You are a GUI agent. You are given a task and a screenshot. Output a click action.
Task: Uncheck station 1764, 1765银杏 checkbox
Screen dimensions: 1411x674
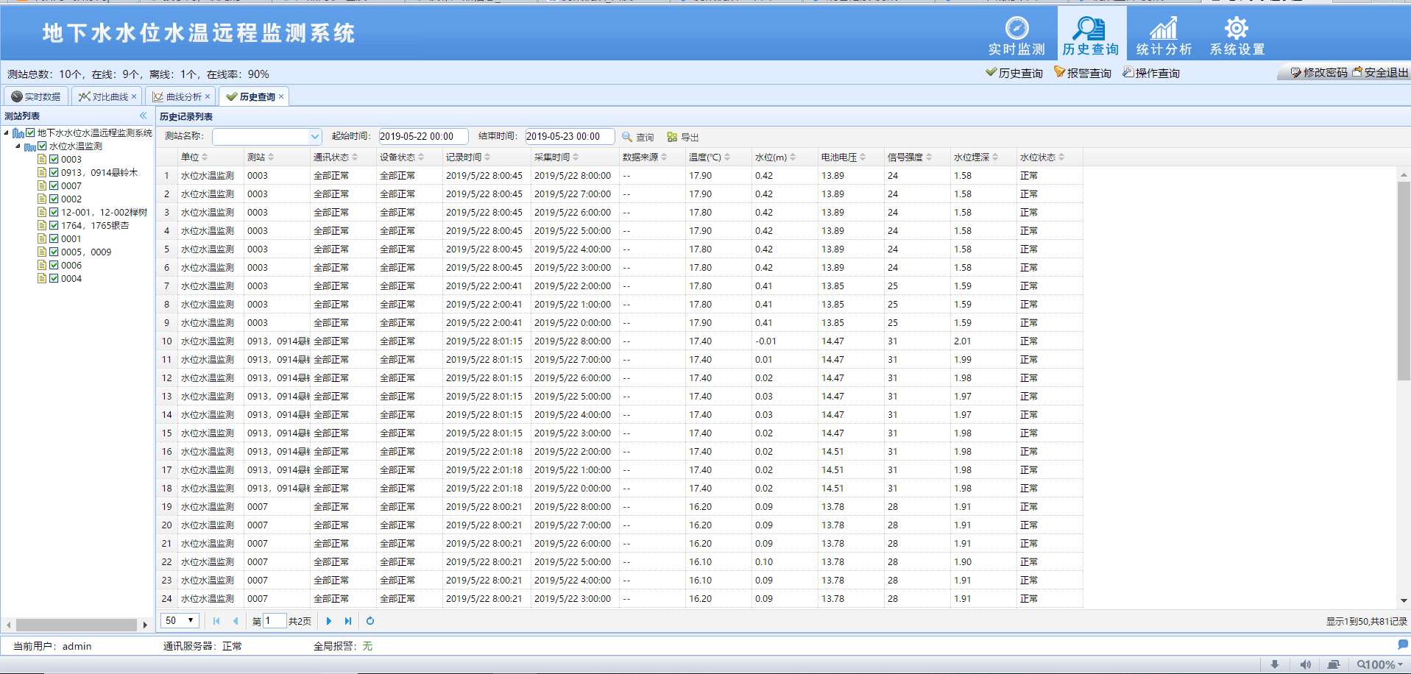pyautogui.click(x=54, y=225)
